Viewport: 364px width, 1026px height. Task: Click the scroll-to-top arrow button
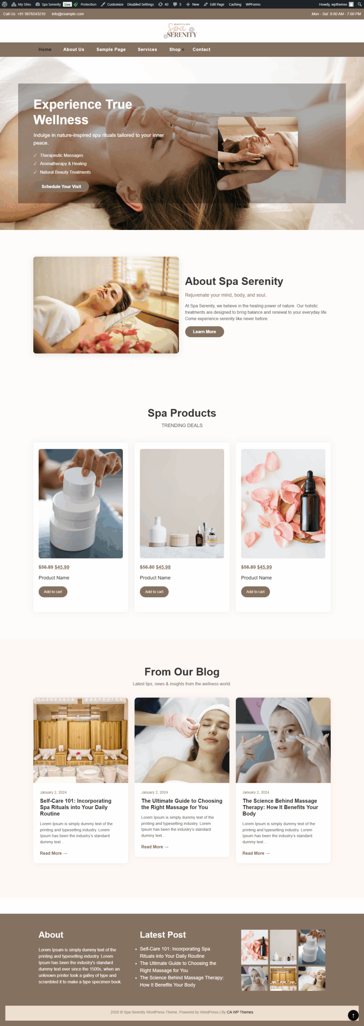(353, 1015)
